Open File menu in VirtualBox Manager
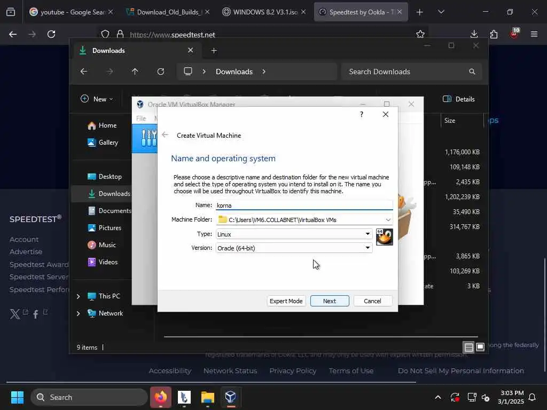The image size is (547, 410). click(x=141, y=118)
